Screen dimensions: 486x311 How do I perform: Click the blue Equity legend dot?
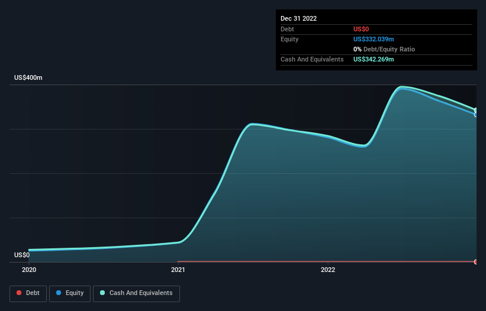point(59,293)
